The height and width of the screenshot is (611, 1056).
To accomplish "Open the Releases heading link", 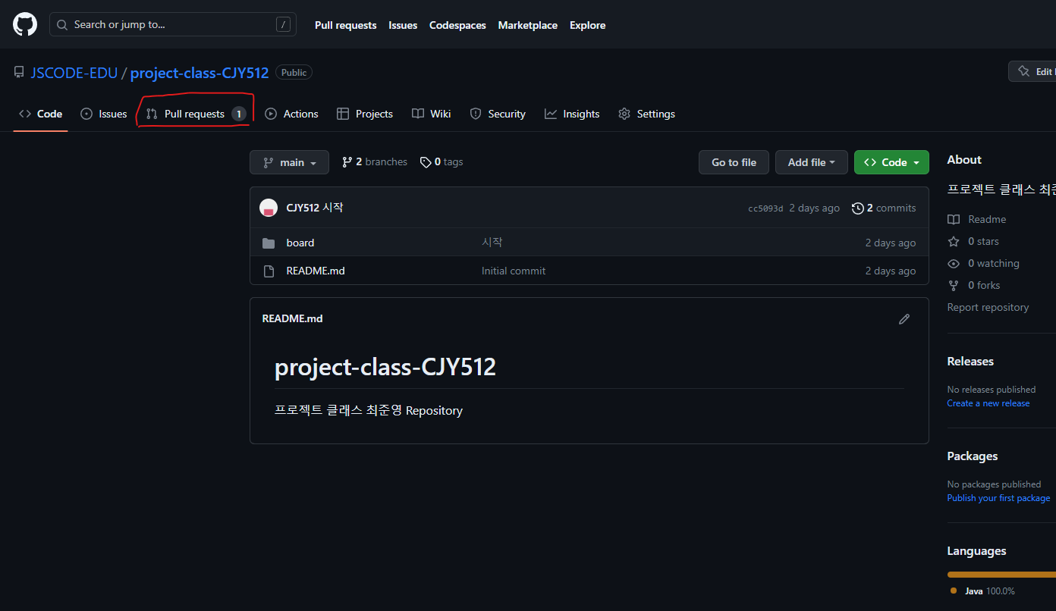I will (x=970, y=361).
